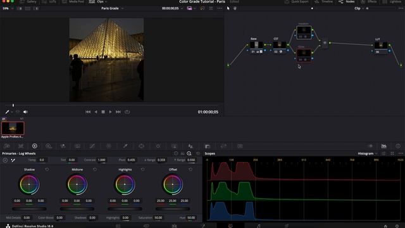Viewport: 405px width, 228px height.
Task: Show the Keyframes panel
Action: tap(371, 146)
